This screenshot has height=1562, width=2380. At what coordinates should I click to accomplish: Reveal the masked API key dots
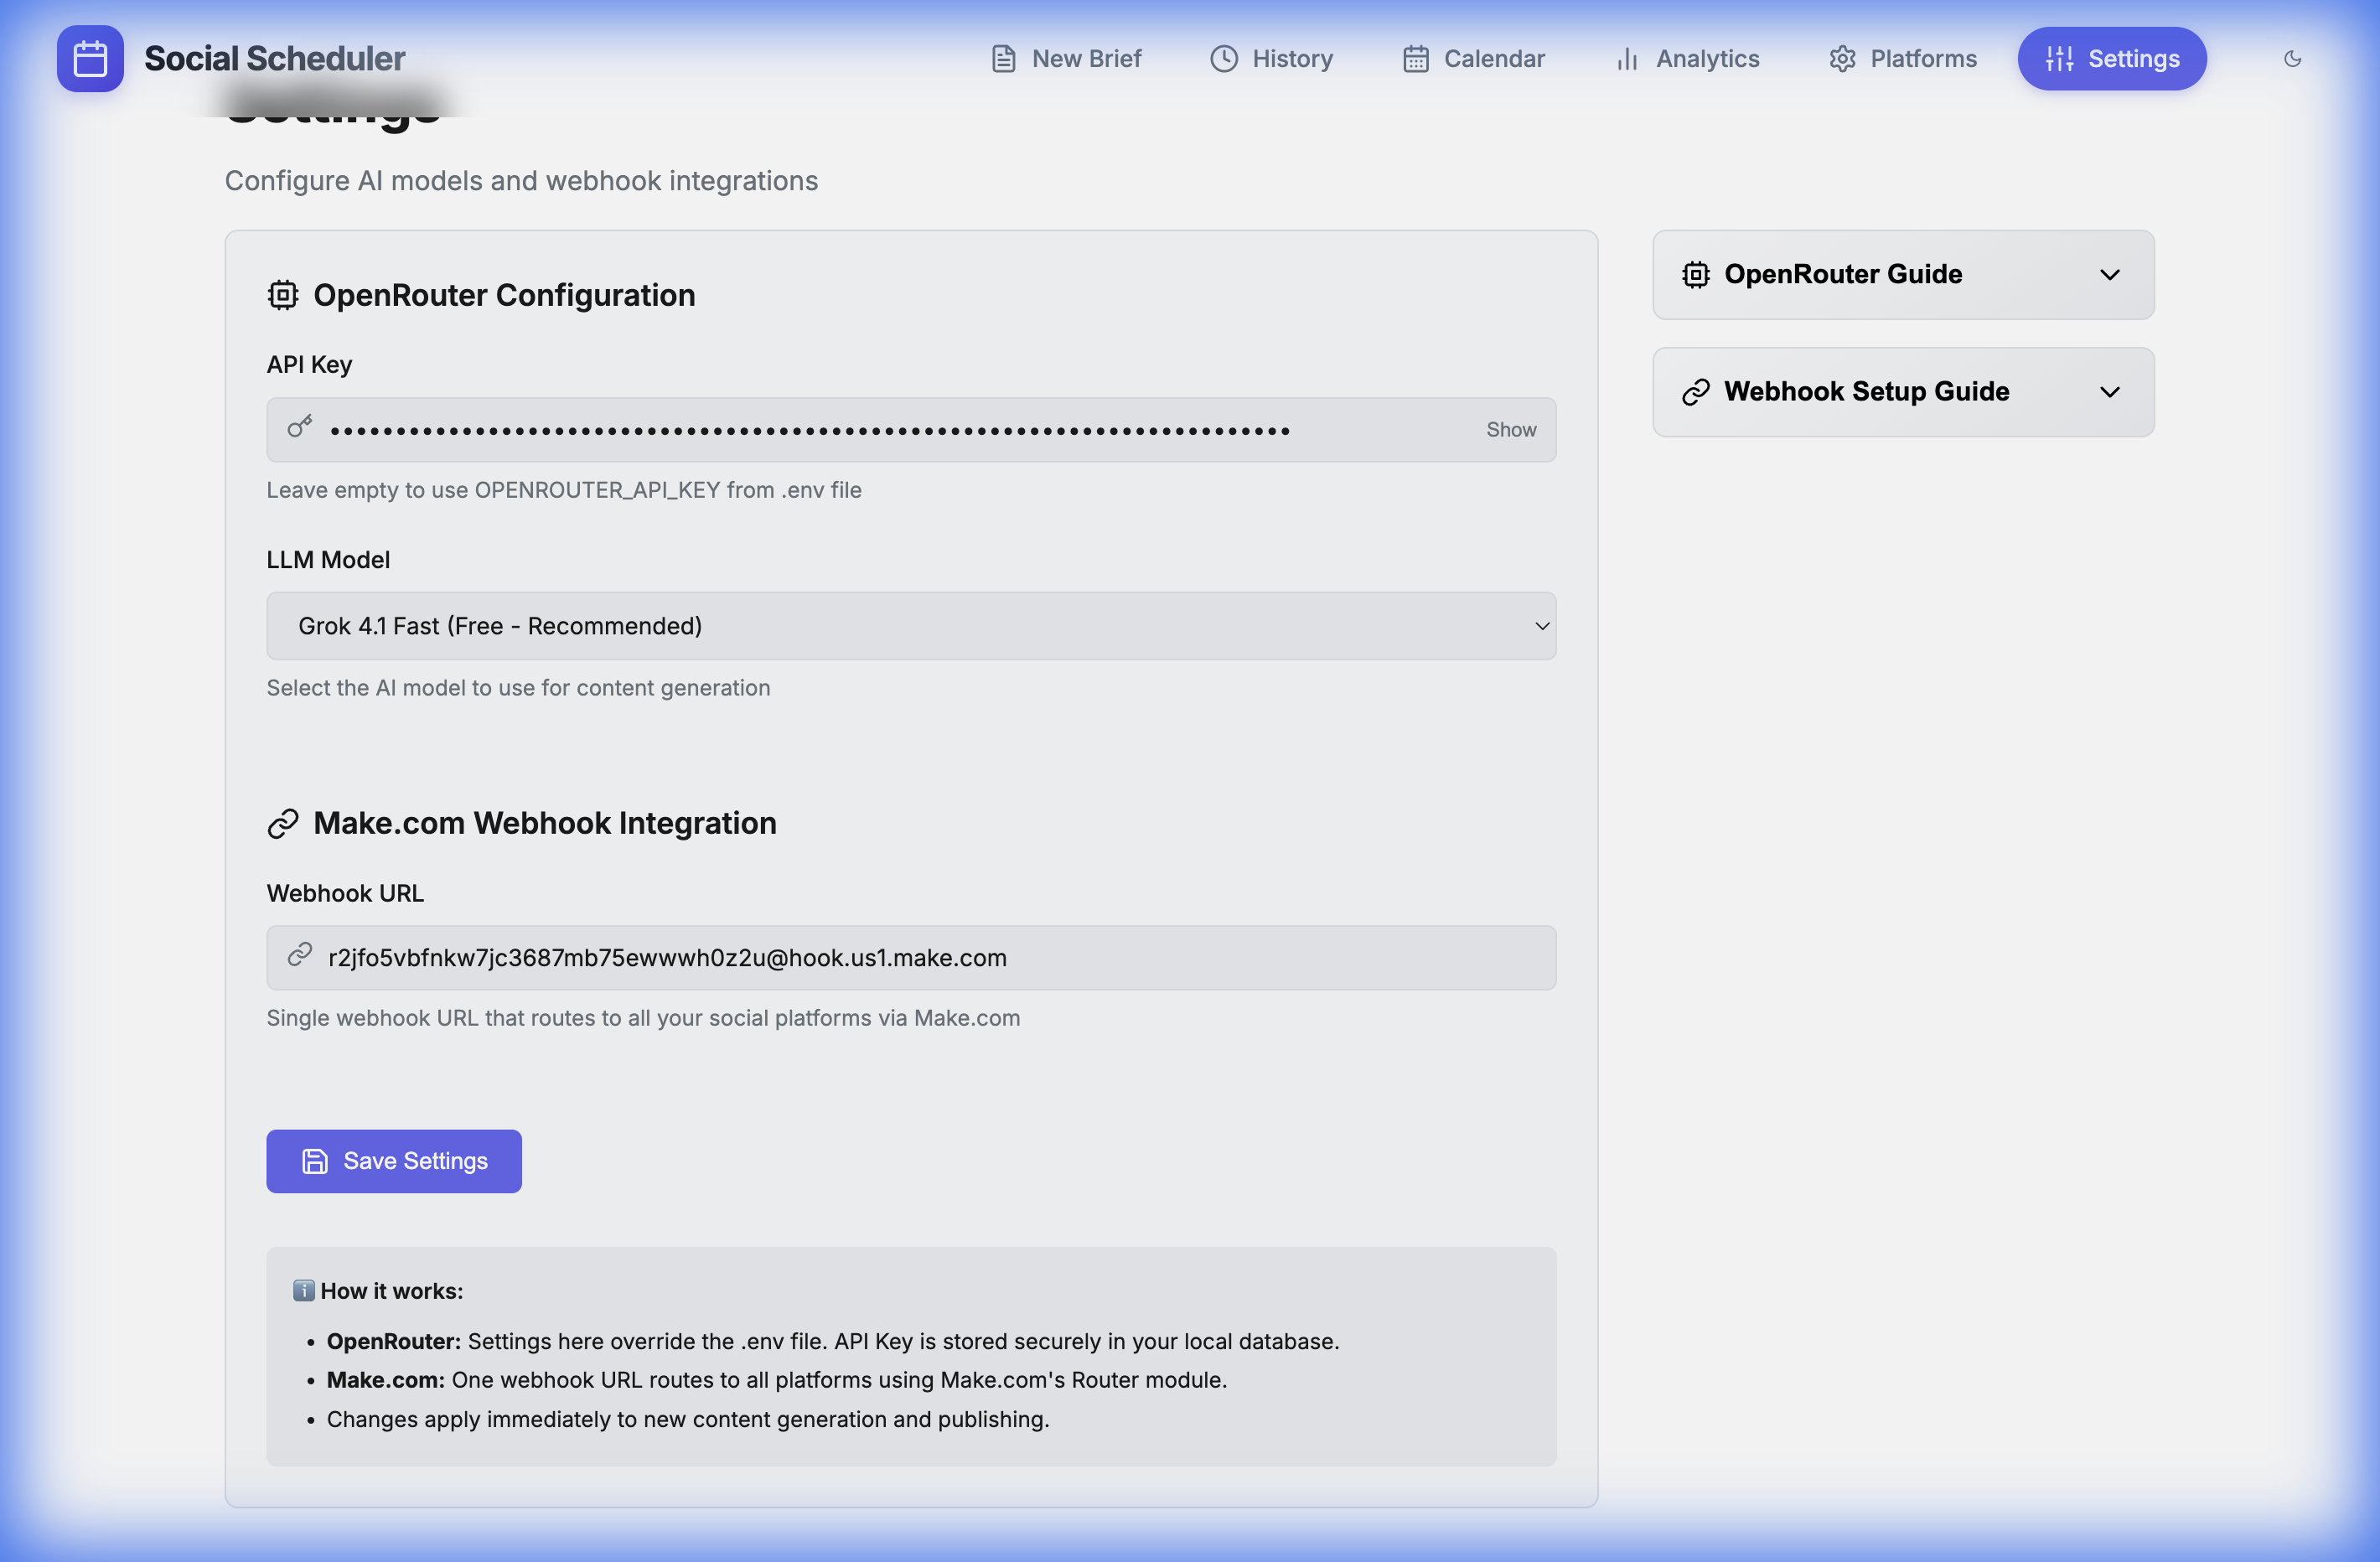tap(1510, 429)
